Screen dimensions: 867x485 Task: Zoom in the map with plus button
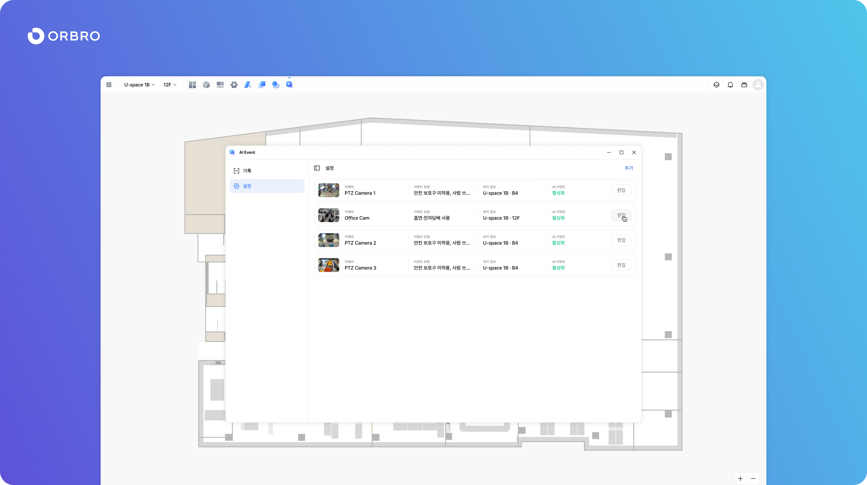(x=740, y=478)
